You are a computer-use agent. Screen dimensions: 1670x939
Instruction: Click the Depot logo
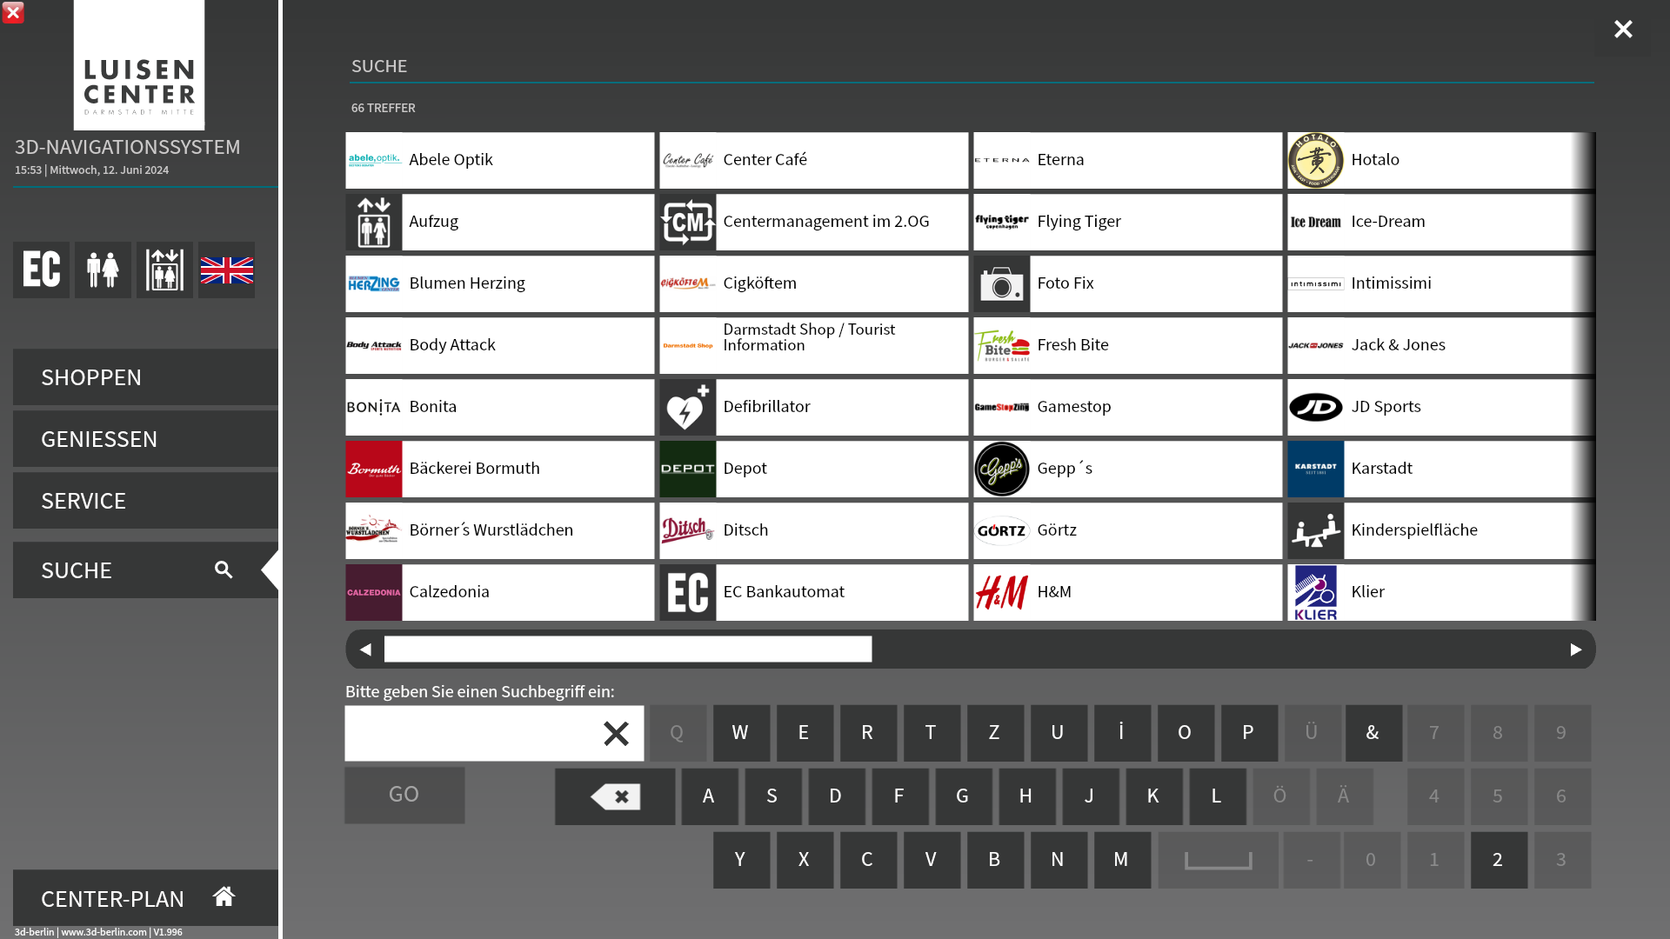coord(688,469)
